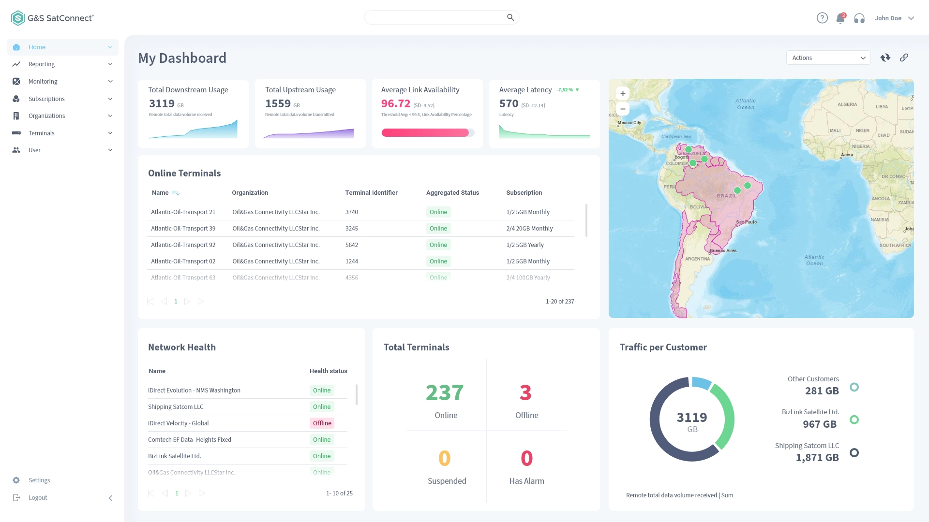Refresh the dashboard with the sync icon
This screenshot has height=522, width=929.
[885, 58]
